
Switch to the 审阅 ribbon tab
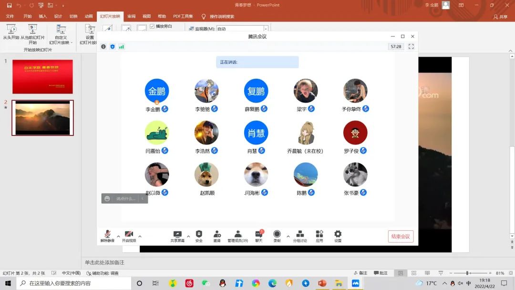pyautogui.click(x=131, y=16)
